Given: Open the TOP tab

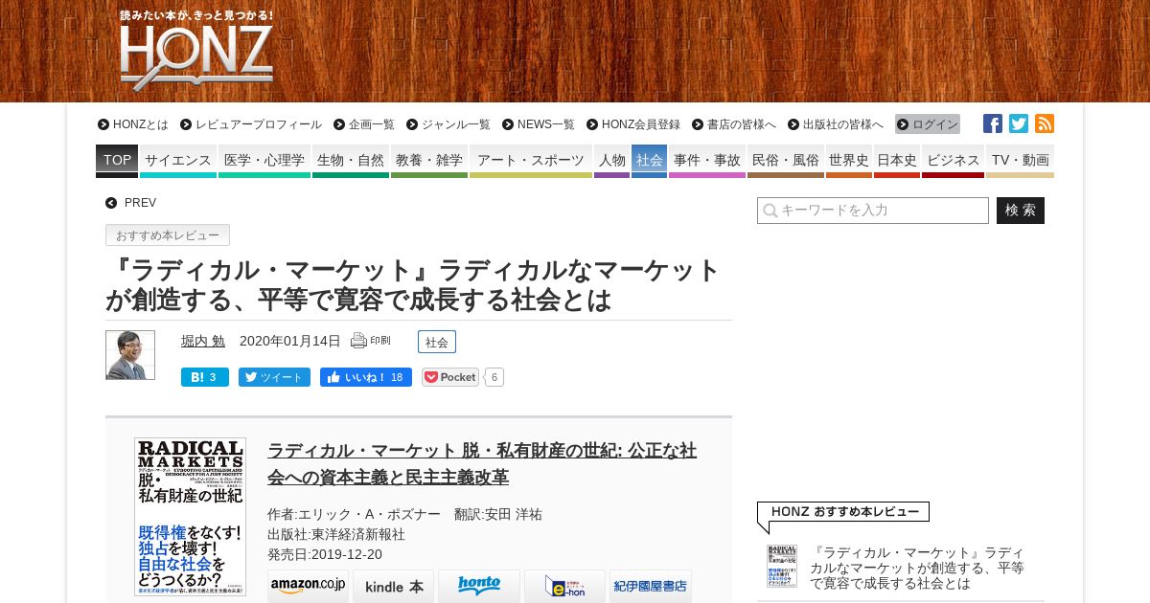Looking at the screenshot, I should coord(117,161).
